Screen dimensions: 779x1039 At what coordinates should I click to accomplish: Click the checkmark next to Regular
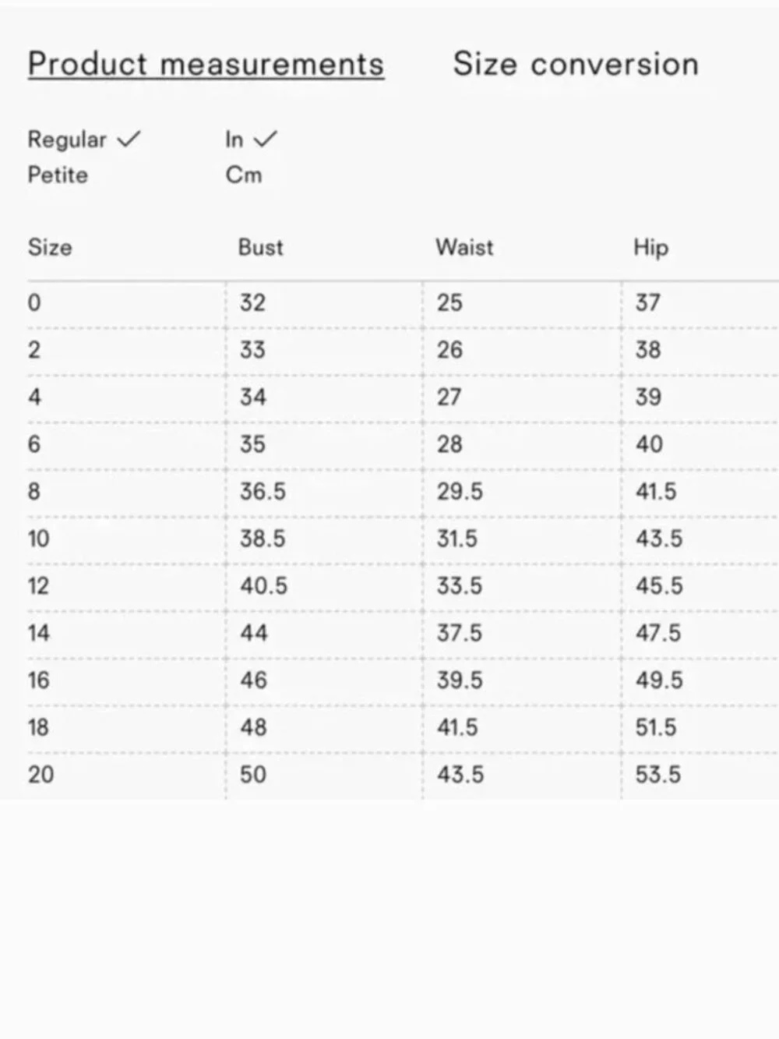point(129,139)
